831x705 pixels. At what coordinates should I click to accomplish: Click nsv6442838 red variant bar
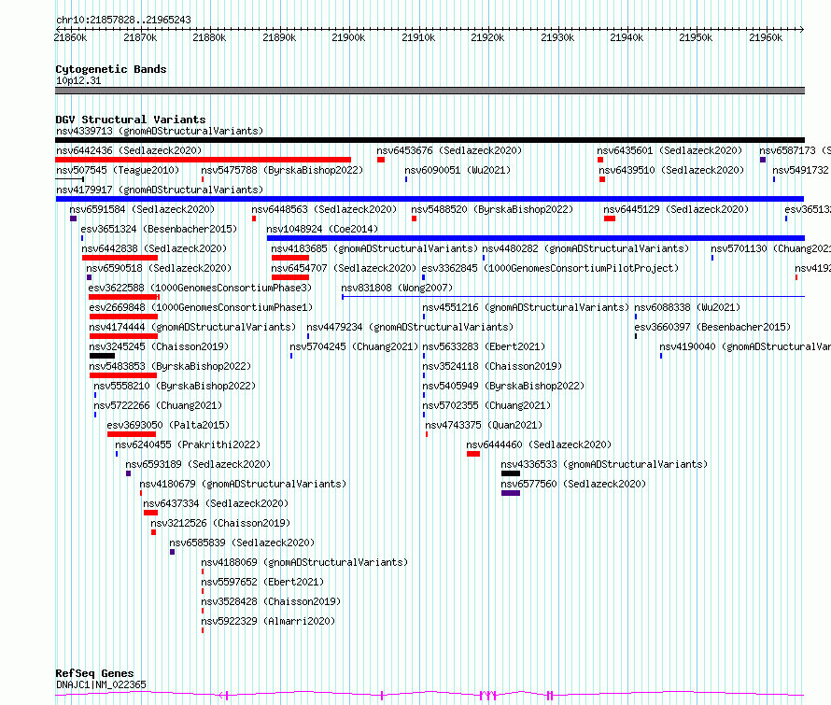[120, 258]
